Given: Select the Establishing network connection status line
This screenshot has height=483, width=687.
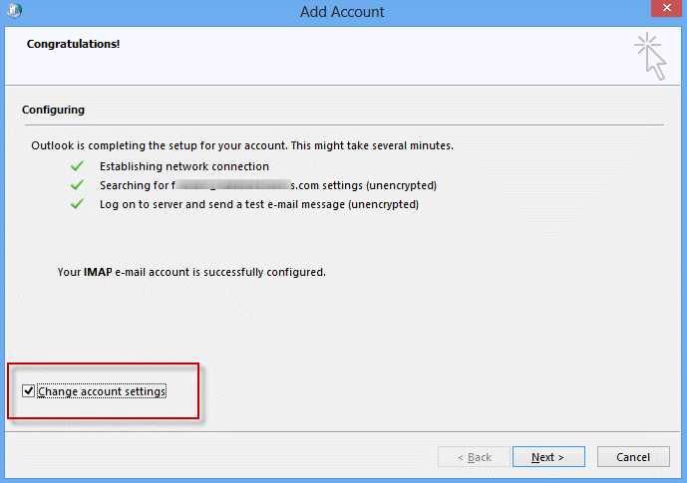Looking at the screenshot, I should [184, 166].
